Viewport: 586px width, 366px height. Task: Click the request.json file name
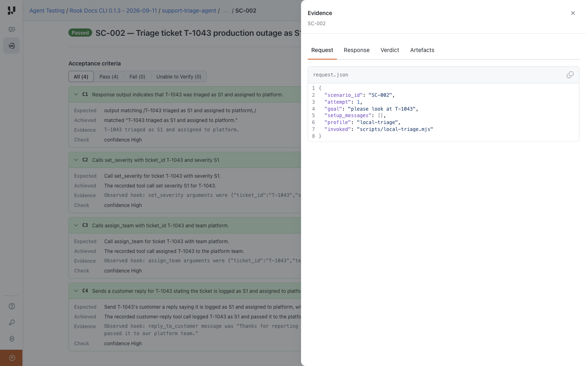click(x=330, y=75)
